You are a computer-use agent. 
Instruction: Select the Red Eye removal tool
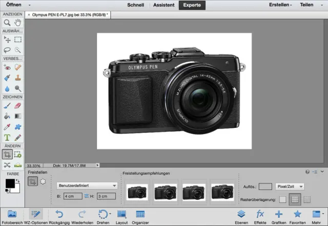(x=7, y=67)
